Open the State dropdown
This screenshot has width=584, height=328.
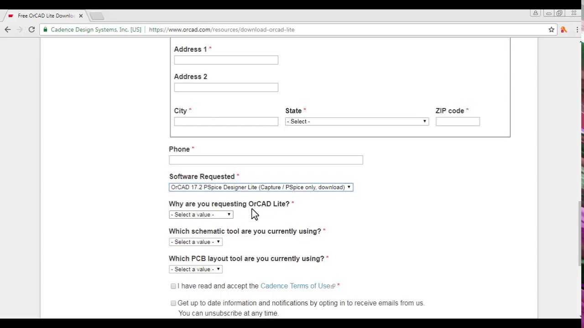click(x=357, y=122)
